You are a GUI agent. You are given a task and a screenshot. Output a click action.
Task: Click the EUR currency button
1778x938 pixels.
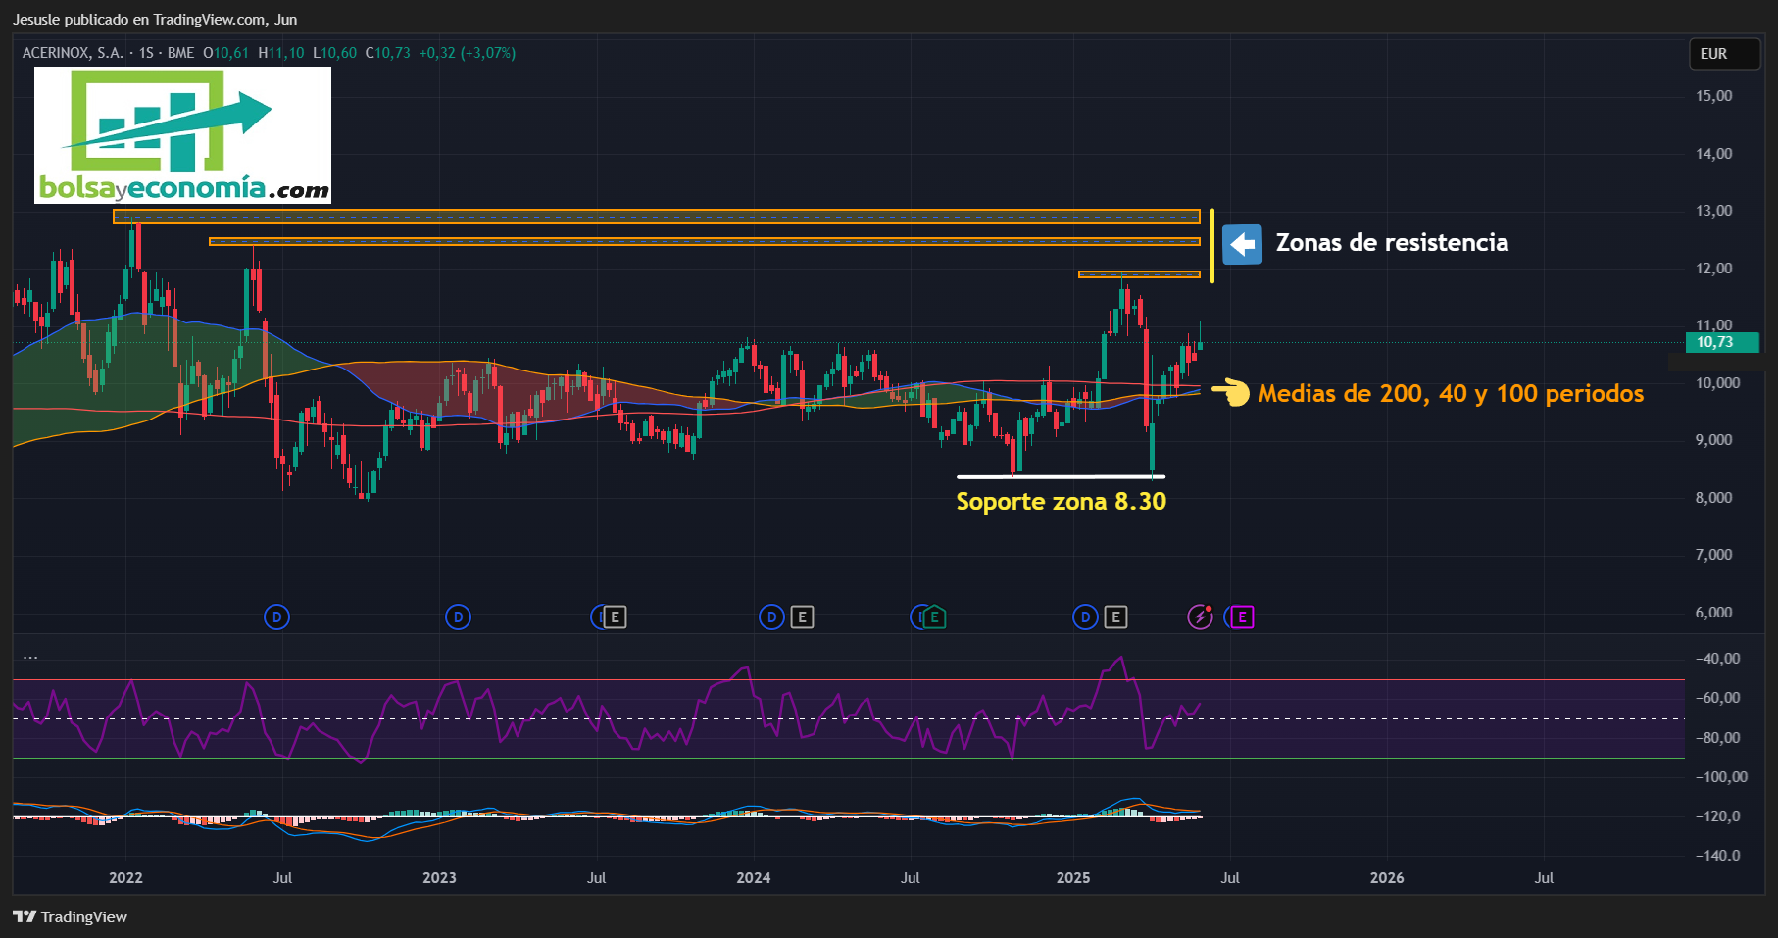click(x=1724, y=54)
